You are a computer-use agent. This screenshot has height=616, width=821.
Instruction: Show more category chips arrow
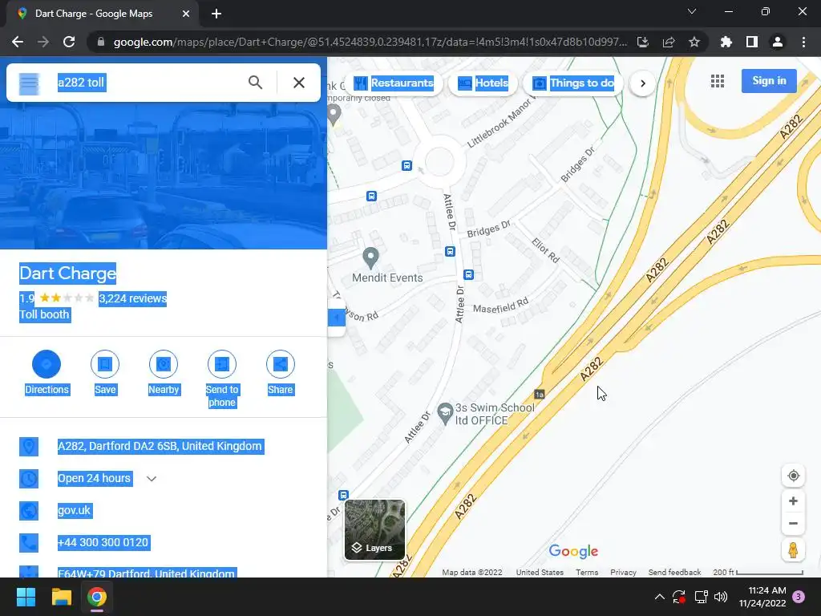point(642,83)
